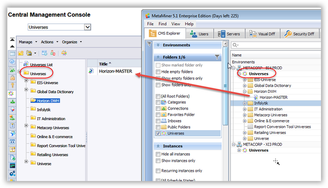
Task: Click the calendar sidebar icon in CMC
Action: pos(12,126)
